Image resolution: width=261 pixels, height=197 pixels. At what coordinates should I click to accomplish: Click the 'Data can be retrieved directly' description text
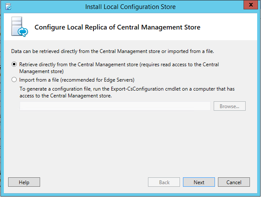113,51
